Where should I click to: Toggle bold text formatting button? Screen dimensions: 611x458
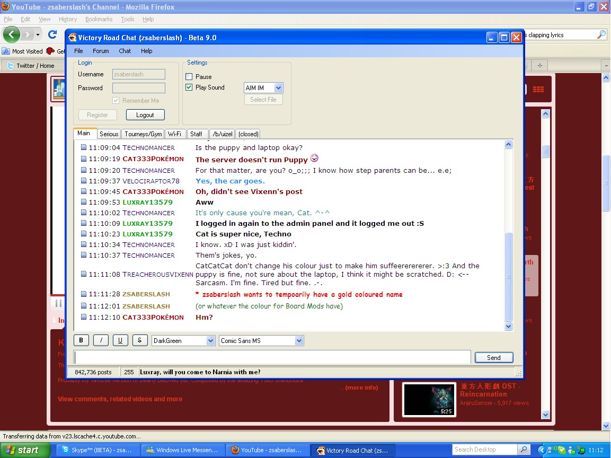point(81,340)
